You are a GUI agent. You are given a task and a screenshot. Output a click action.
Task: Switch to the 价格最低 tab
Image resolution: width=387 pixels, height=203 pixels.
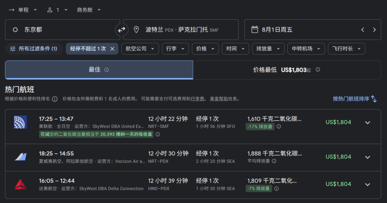[x=287, y=70]
